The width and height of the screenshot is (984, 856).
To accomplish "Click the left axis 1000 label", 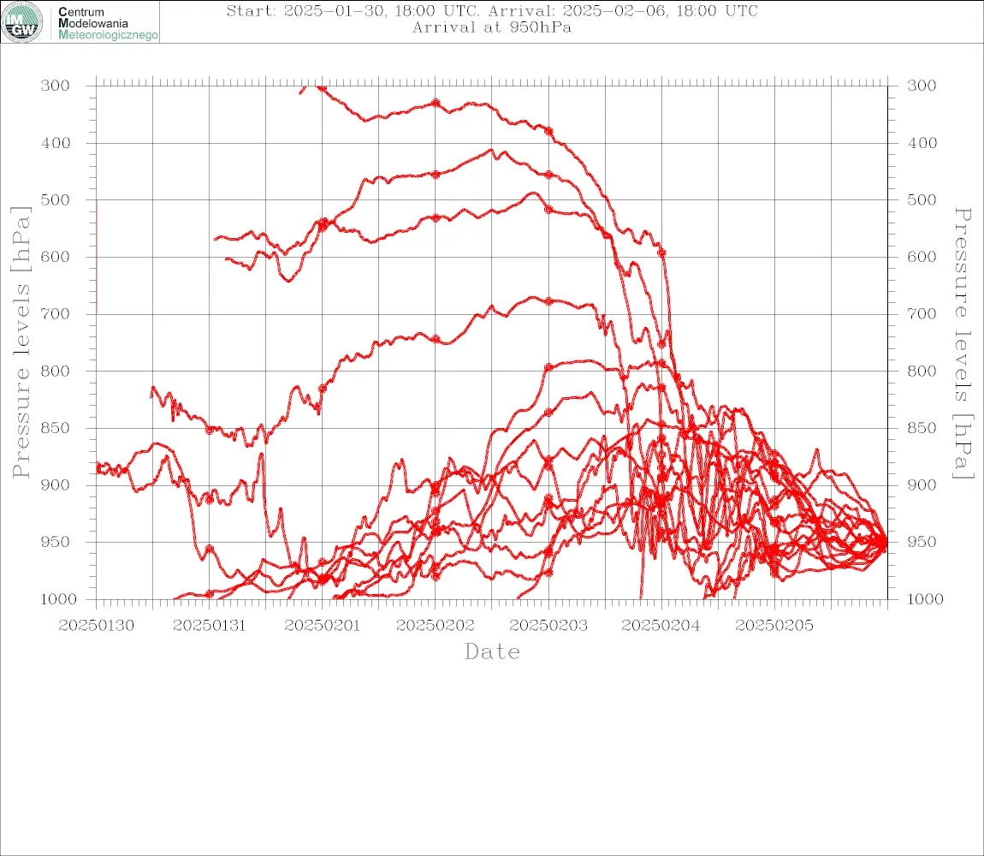I will pyautogui.click(x=58, y=599).
